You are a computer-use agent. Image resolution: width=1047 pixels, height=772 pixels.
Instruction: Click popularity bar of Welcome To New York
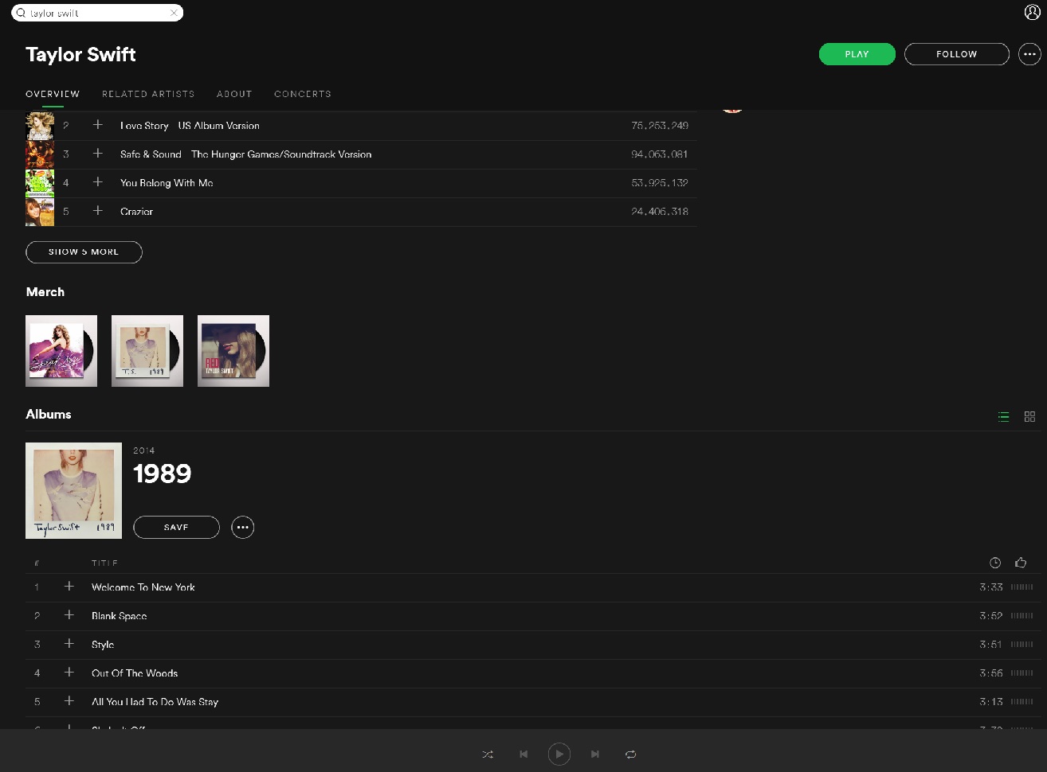(1022, 587)
